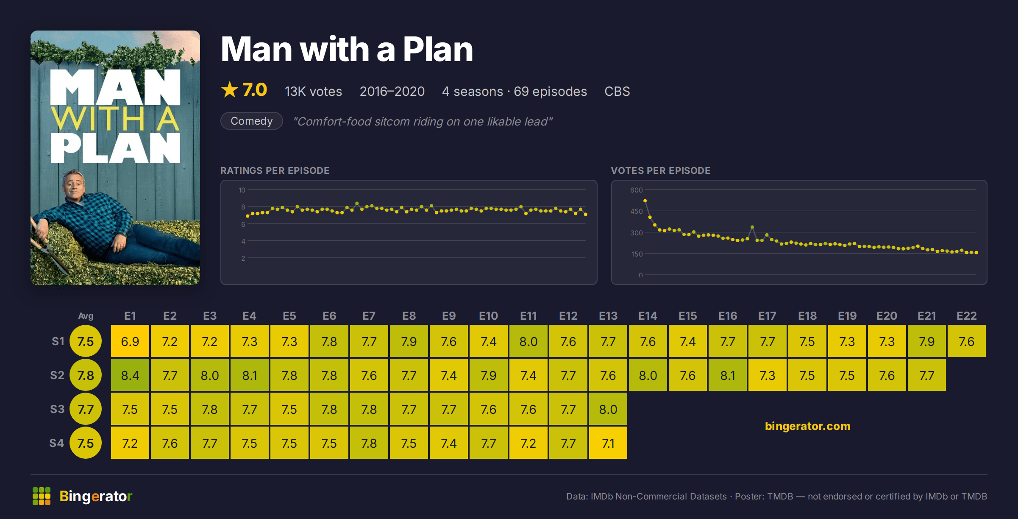
Task: Select the E1 column header
Action: [x=130, y=316]
